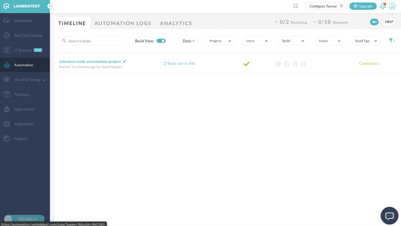Viewport: 401px width, 226px height.
Task: Open the notifications bell
Action: point(383,6)
